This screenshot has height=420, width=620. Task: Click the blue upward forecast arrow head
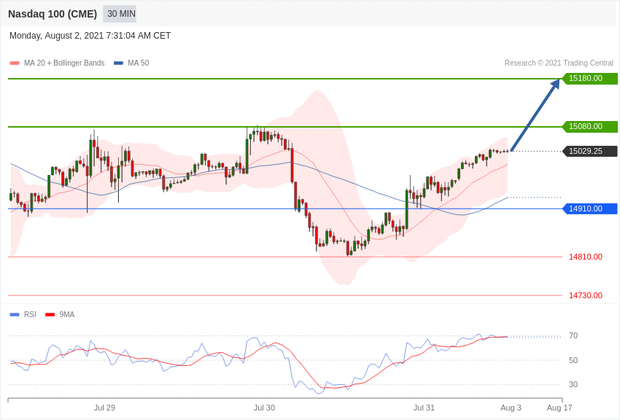coord(555,84)
